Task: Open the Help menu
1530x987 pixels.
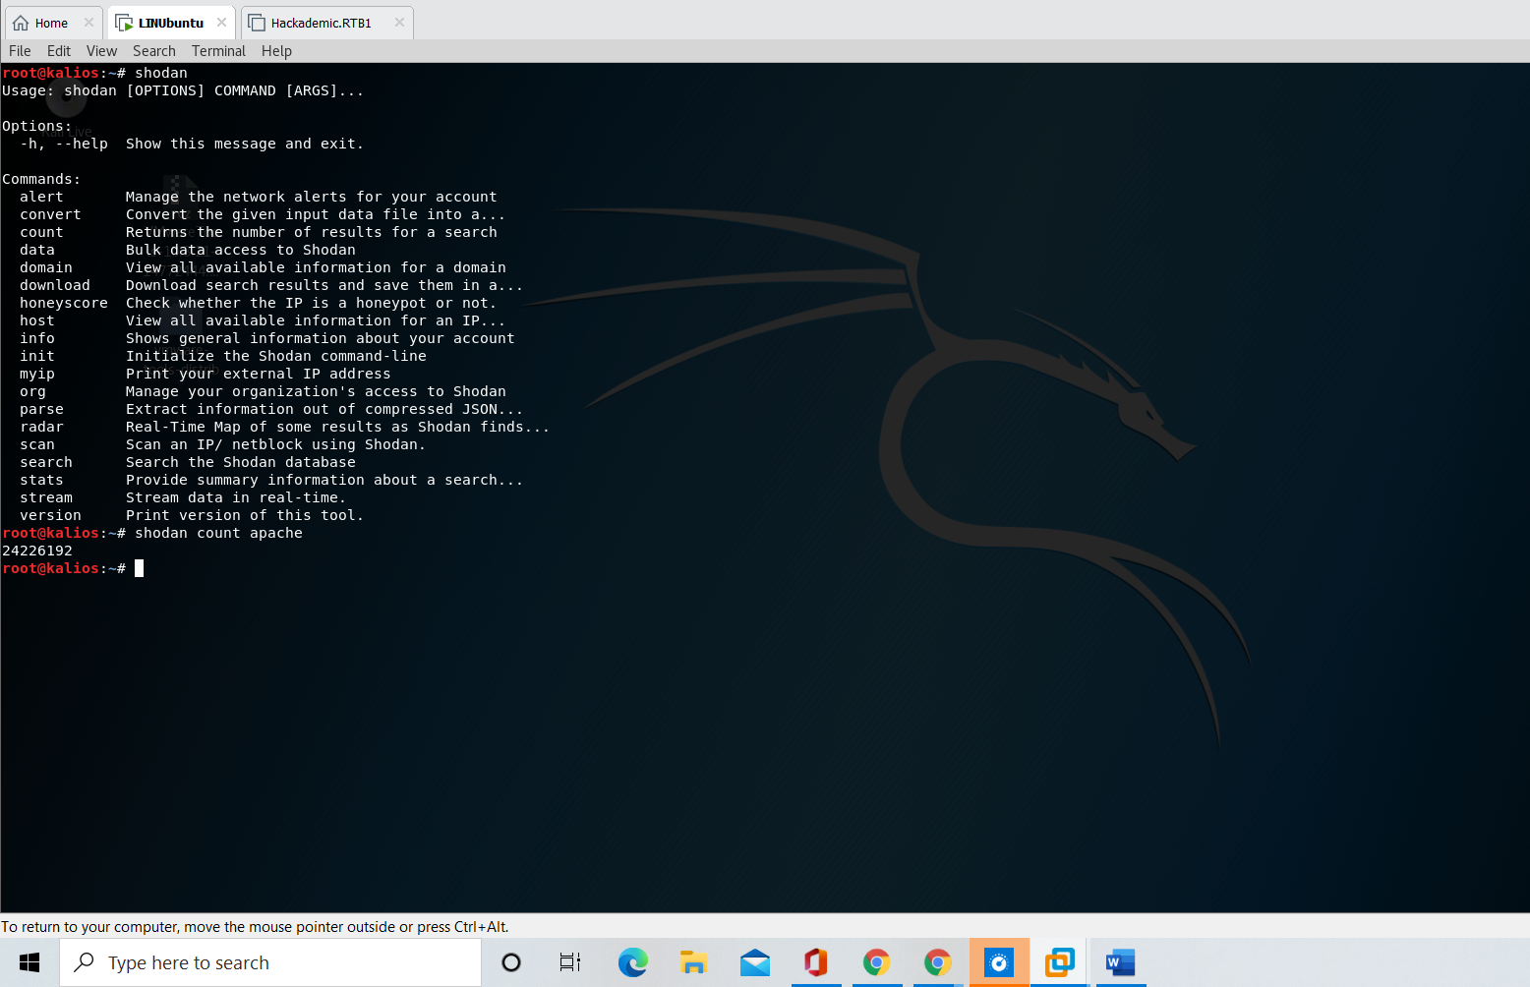Action: click(276, 51)
